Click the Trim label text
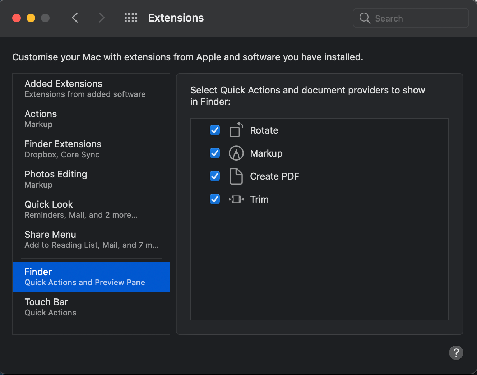The width and height of the screenshot is (477, 375). pyautogui.click(x=259, y=199)
